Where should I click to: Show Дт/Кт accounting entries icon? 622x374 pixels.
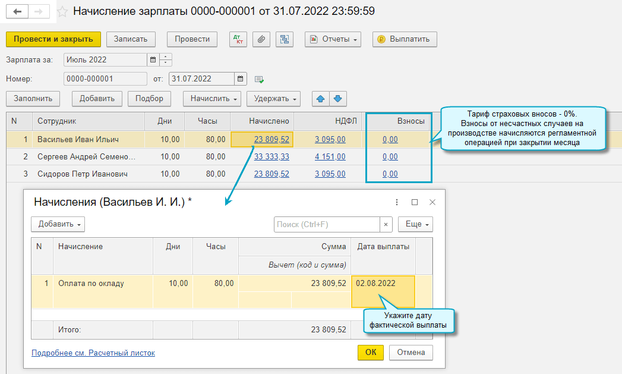tap(239, 39)
